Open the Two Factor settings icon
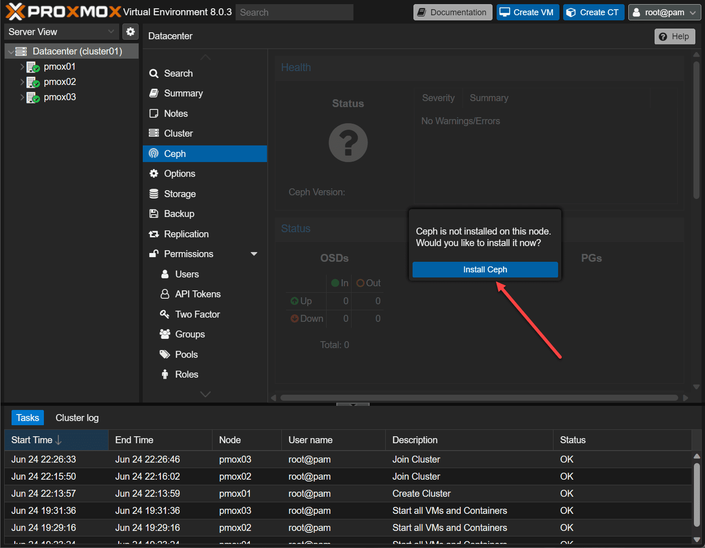Image resolution: width=705 pixels, height=548 pixels. coord(164,314)
